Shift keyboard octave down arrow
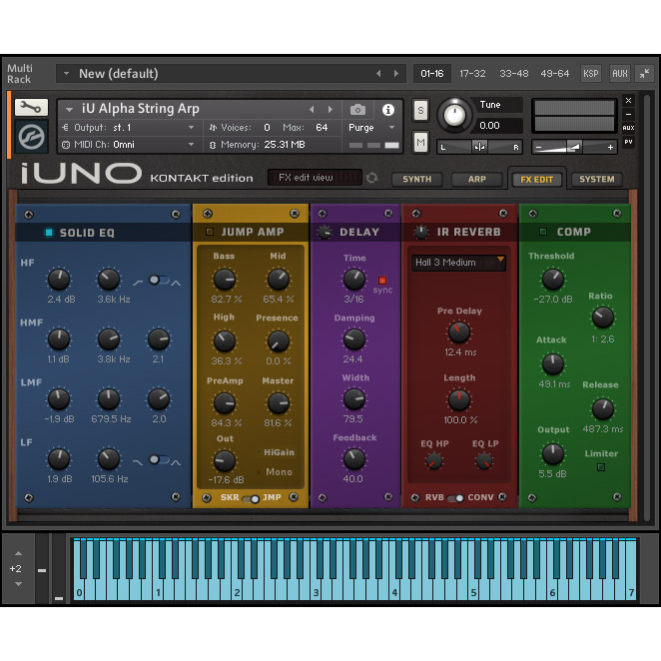Image resolution: width=661 pixels, height=661 pixels. coord(18,584)
